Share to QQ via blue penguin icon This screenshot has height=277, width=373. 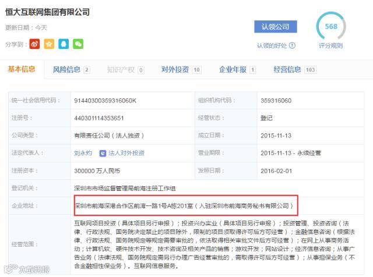(64, 44)
